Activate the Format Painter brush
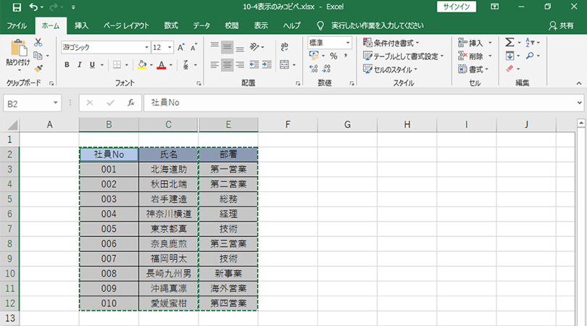The width and height of the screenshot is (587, 326). [x=38, y=69]
